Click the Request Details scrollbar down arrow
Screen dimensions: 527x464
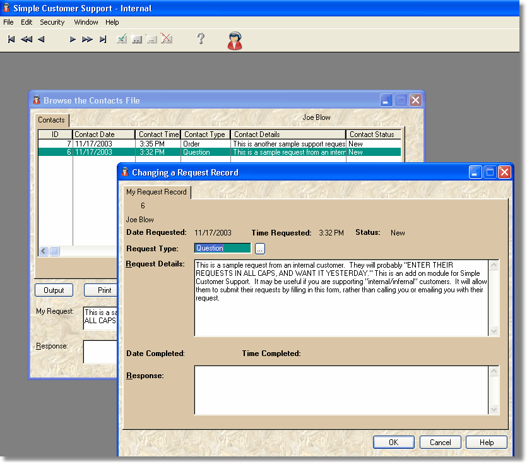coord(494,331)
